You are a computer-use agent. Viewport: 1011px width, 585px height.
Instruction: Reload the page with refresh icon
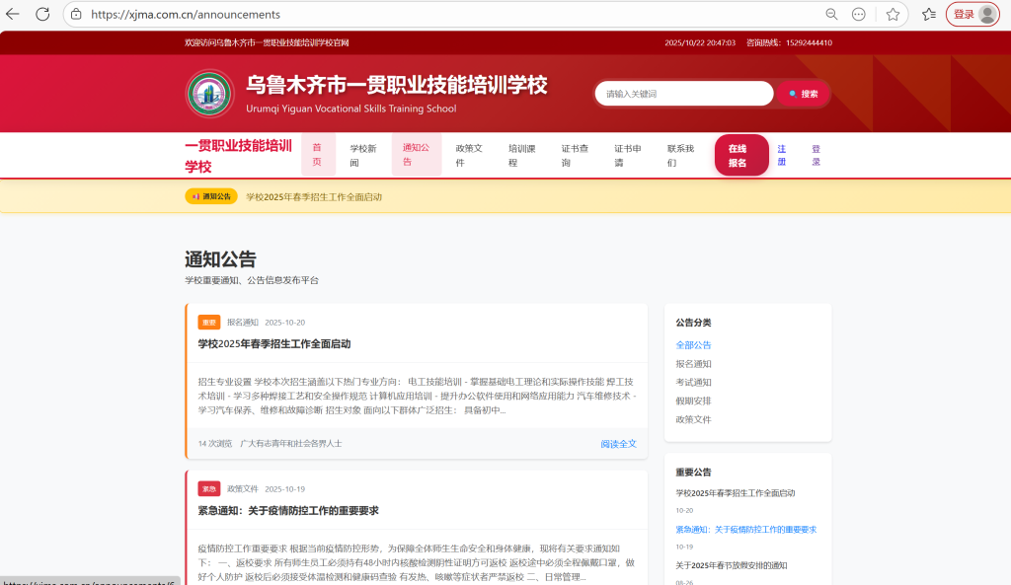pos(42,14)
